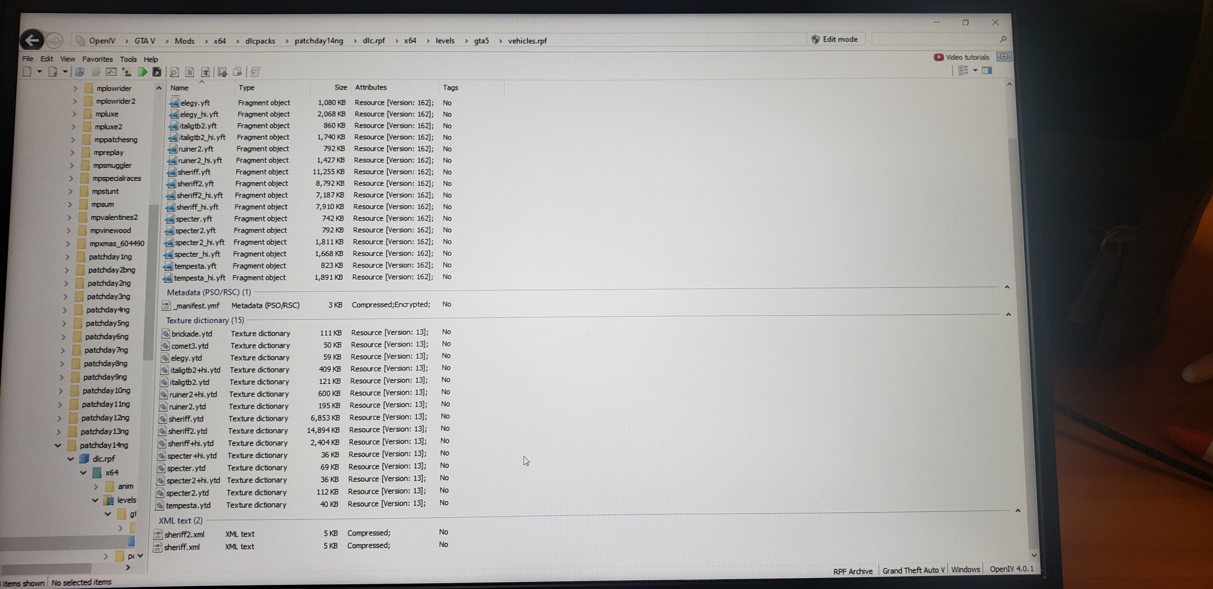This screenshot has height=589, width=1213.
Task: Click the new file toolbar icon
Action: [x=27, y=72]
